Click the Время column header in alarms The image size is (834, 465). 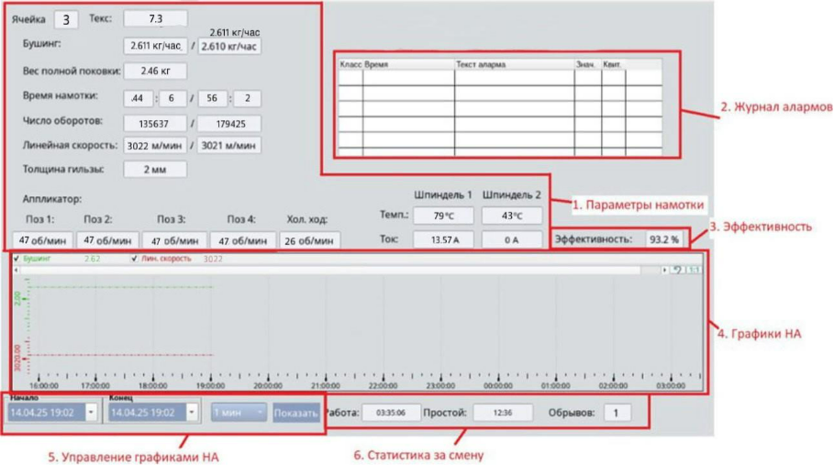tap(408, 64)
